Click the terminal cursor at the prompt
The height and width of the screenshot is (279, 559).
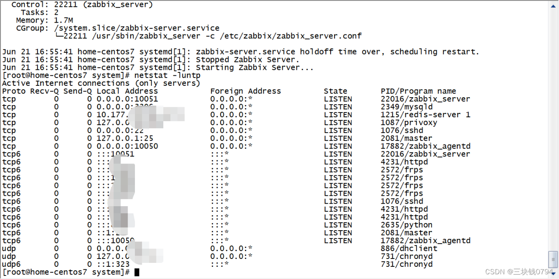coord(137,272)
